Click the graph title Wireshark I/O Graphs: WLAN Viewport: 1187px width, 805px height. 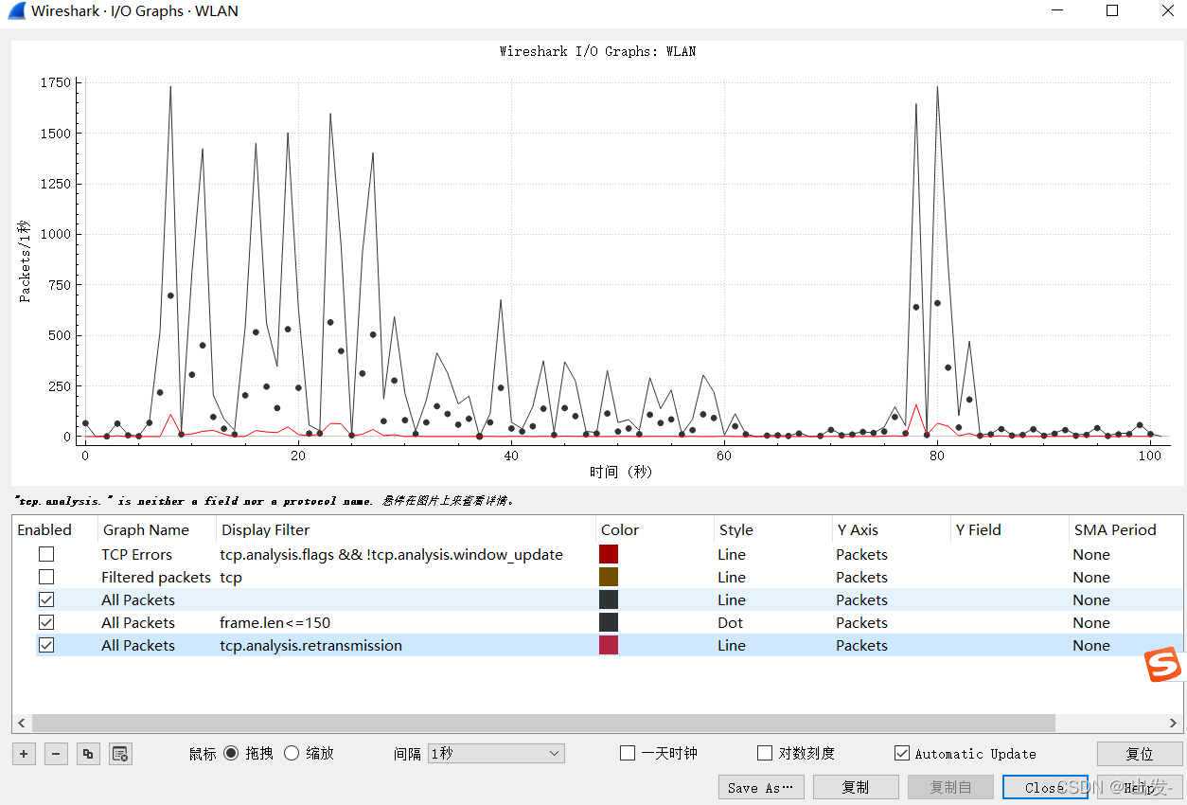[597, 51]
